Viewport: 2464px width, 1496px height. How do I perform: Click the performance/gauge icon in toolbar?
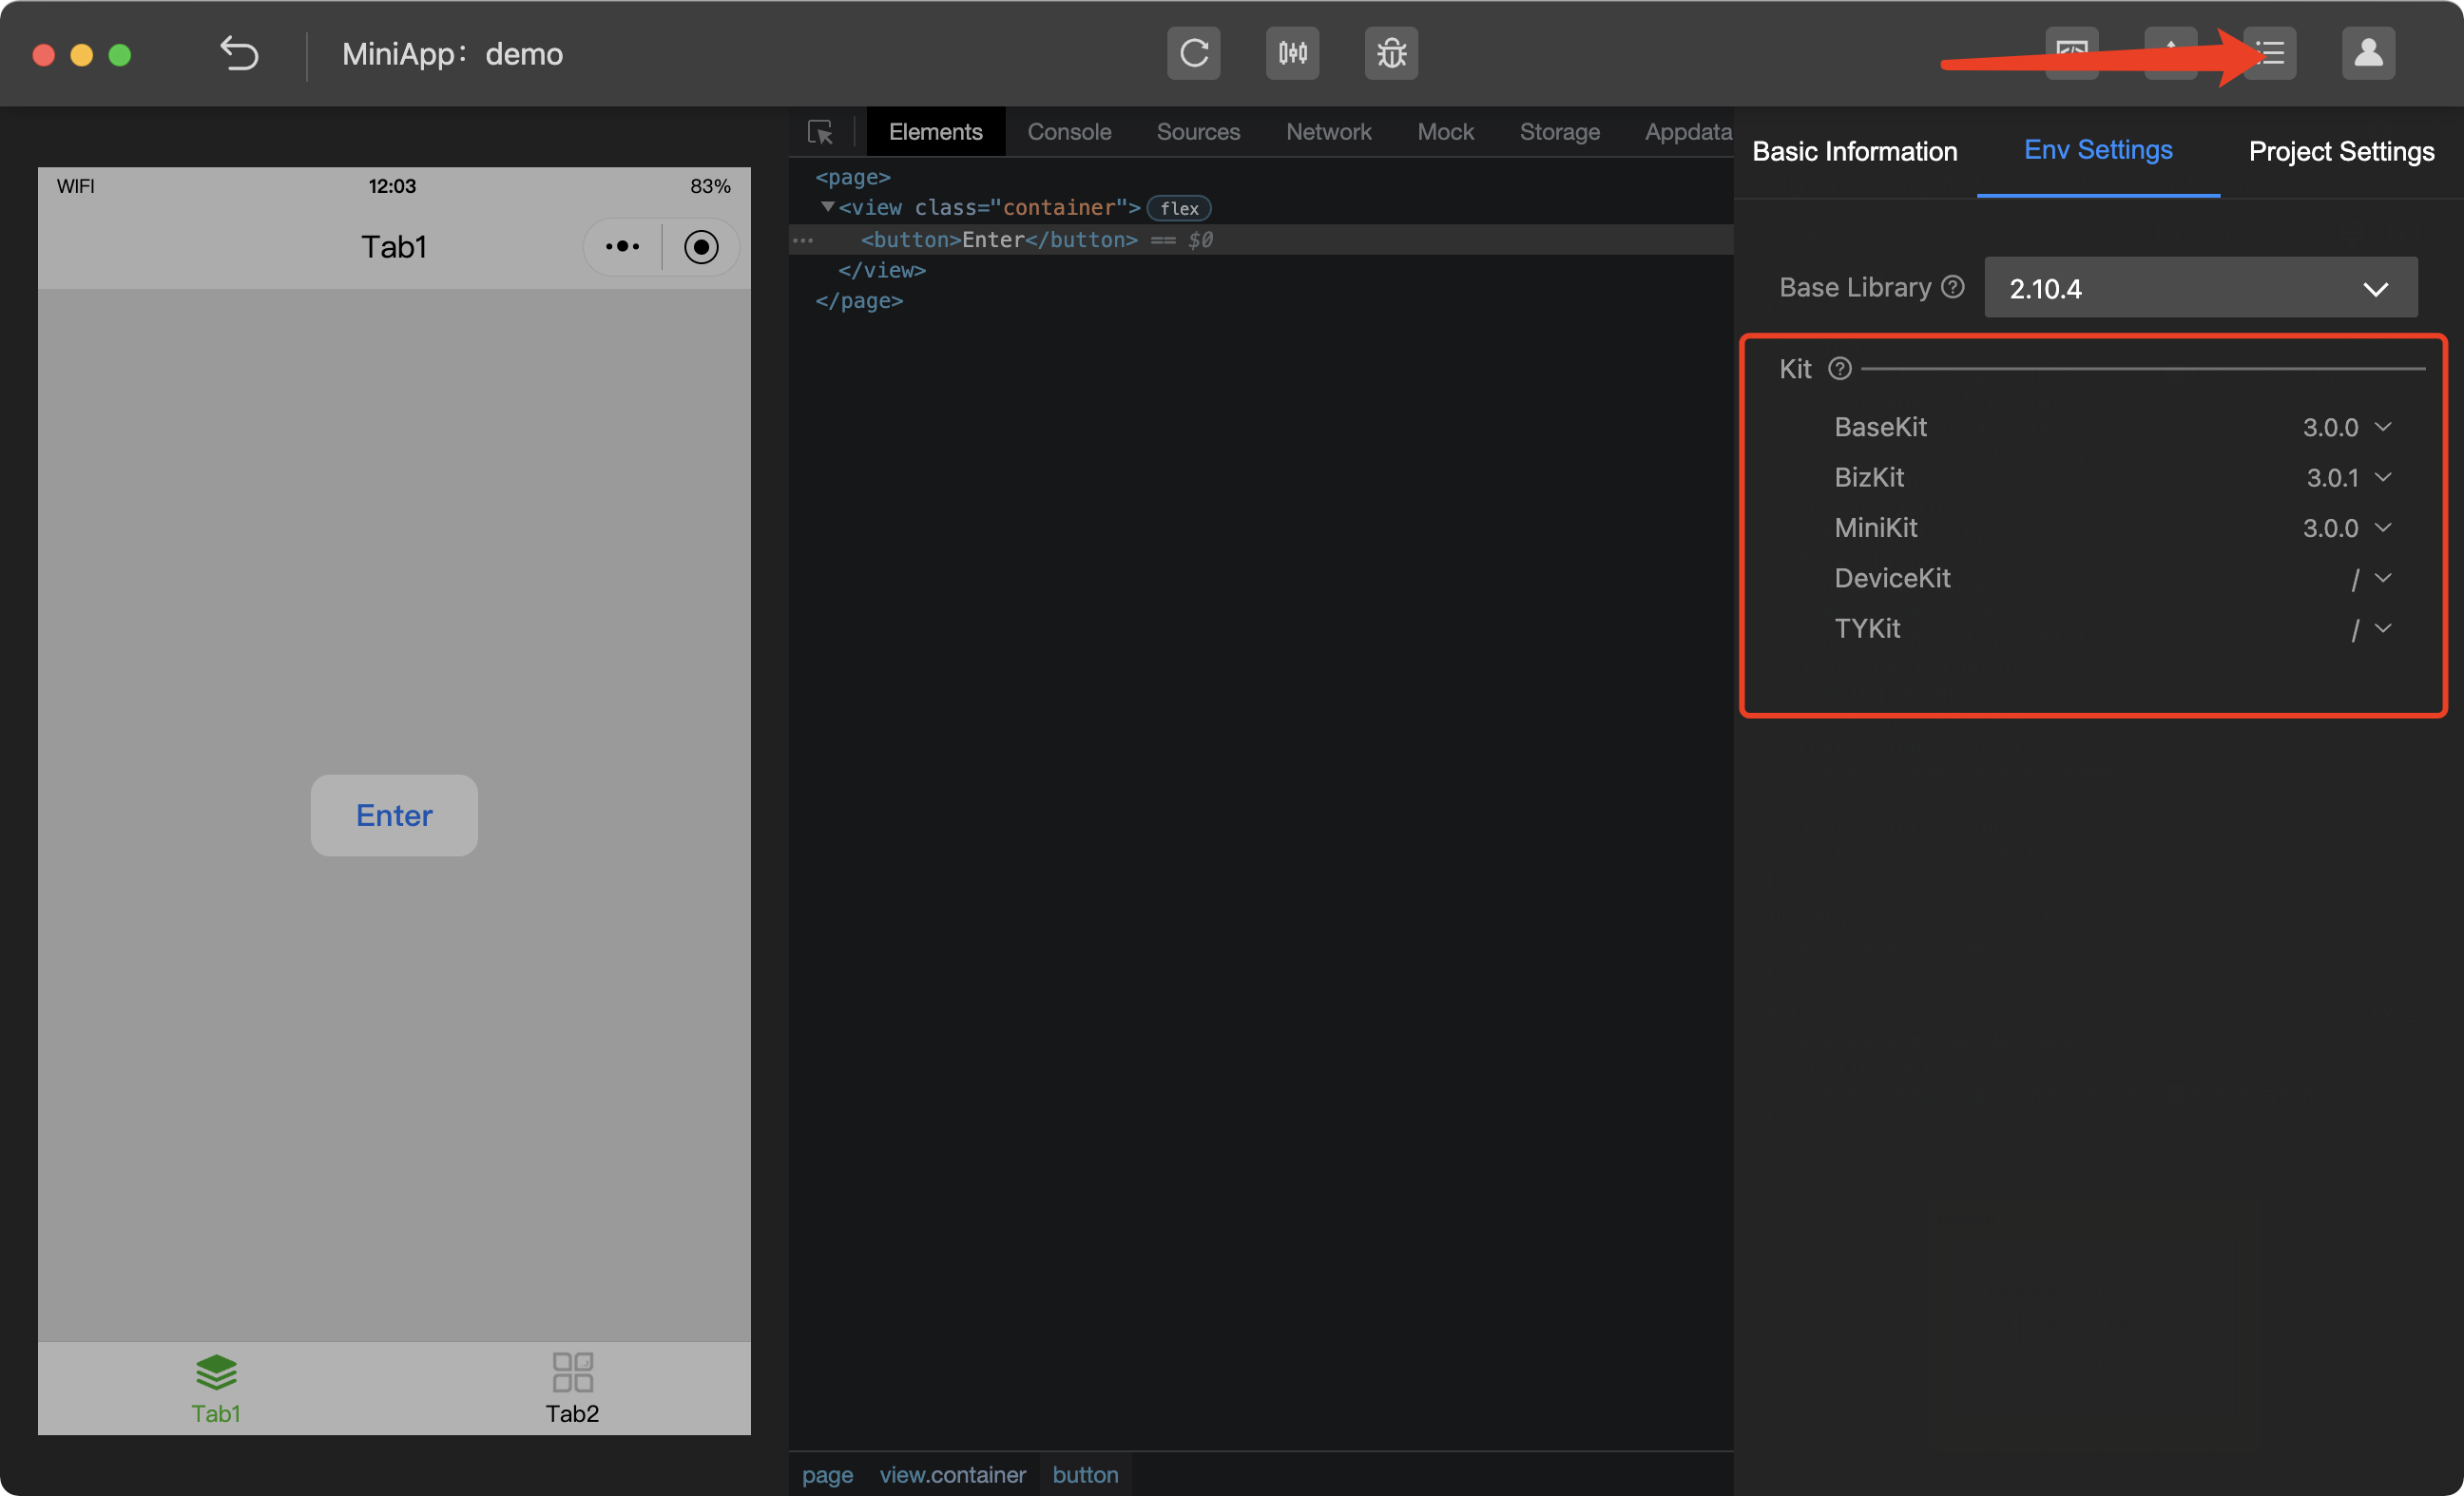pyautogui.click(x=1294, y=51)
